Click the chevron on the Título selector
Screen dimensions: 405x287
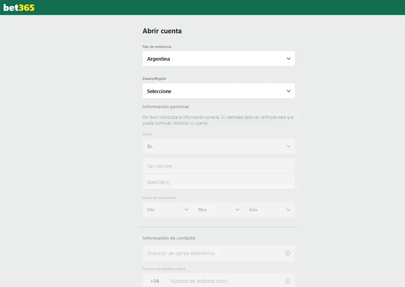click(288, 146)
